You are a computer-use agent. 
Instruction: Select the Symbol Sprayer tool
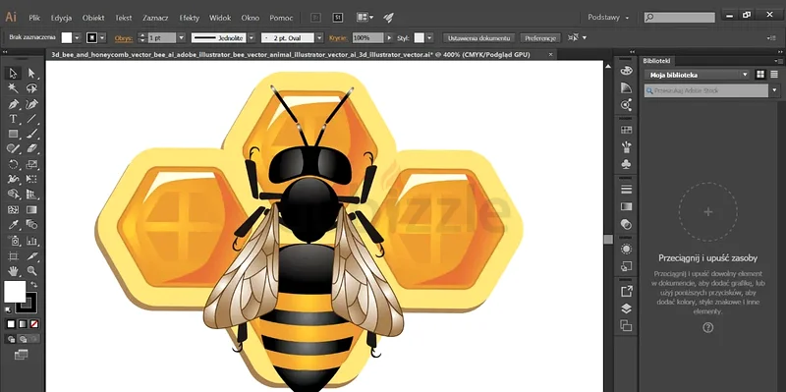tap(13, 241)
